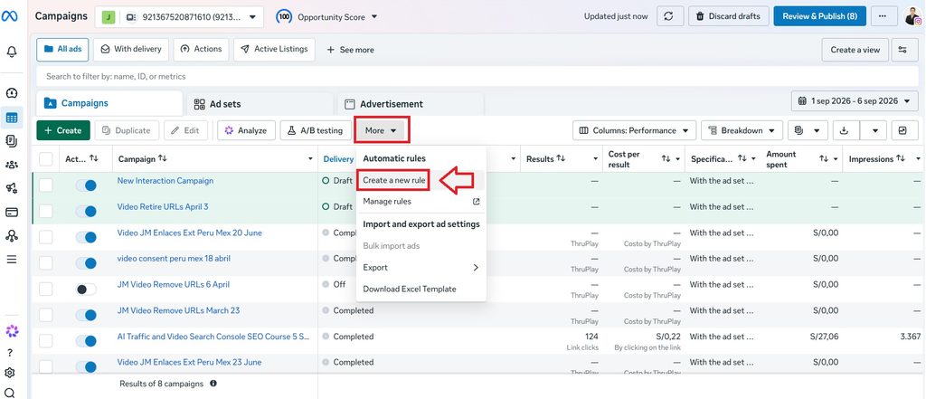Open the More dropdown button
The width and height of the screenshot is (926, 399).
382,130
